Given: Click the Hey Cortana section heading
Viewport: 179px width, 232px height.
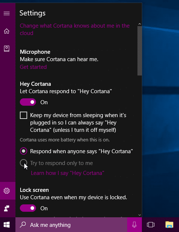Looking at the screenshot, I should point(35,84).
